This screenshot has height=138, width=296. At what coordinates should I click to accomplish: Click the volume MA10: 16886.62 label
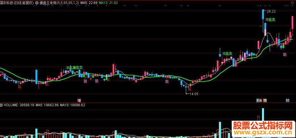tap(73, 105)
